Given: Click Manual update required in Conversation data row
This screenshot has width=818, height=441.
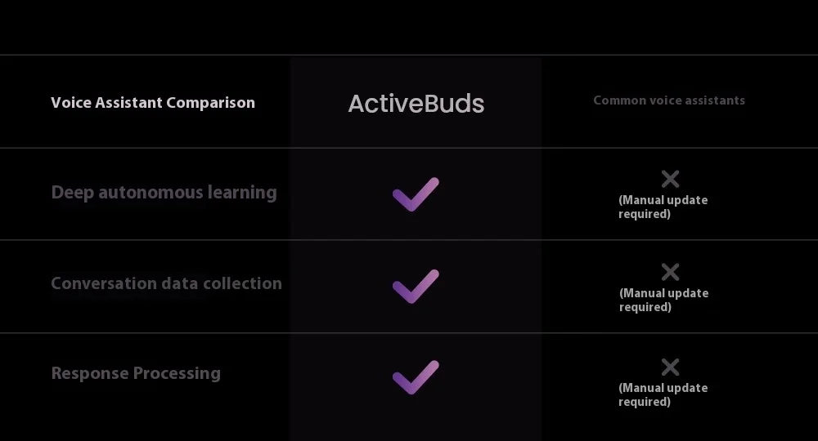Looking at the screenshot, I should click(x=663, y=300).
